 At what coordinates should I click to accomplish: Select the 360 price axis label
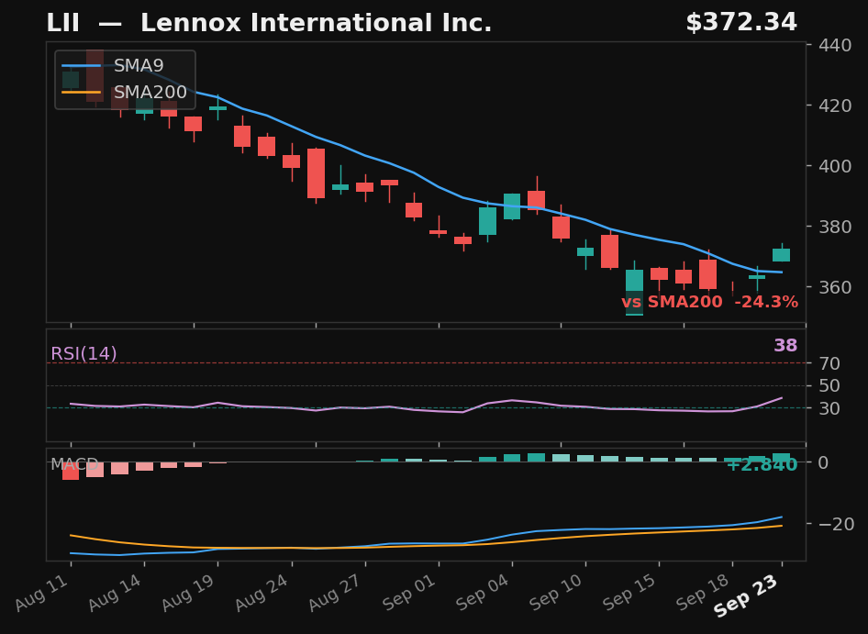[x=835, y=287]
